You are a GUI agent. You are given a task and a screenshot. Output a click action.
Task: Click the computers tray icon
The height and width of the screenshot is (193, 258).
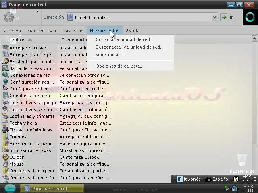pos(235,188)
